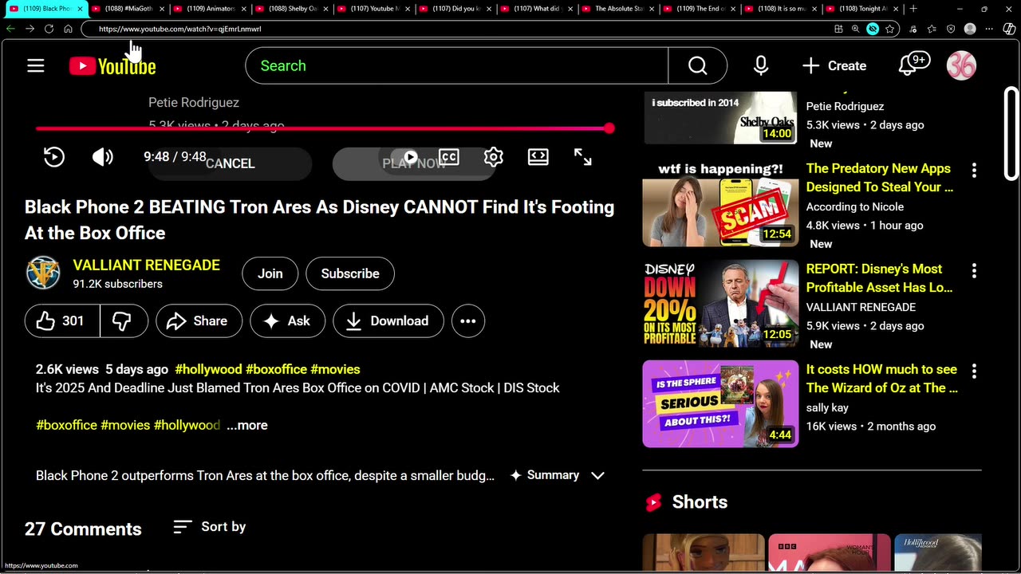Toggle closed captions CC
The height and width of the screenshot is (574, 1021).
(449, 157)
